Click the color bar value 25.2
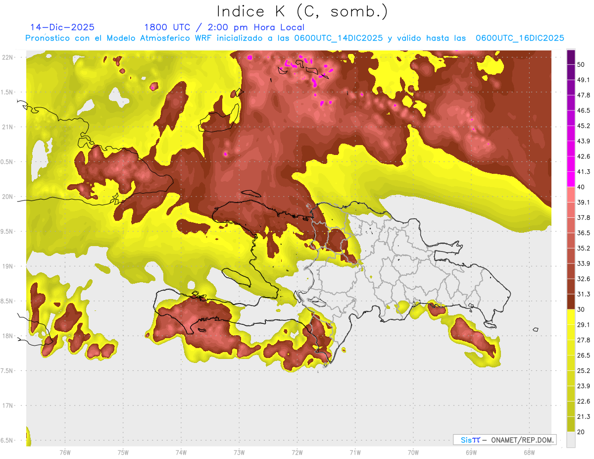Screen dimensions: 594x459 pos(584,371)
